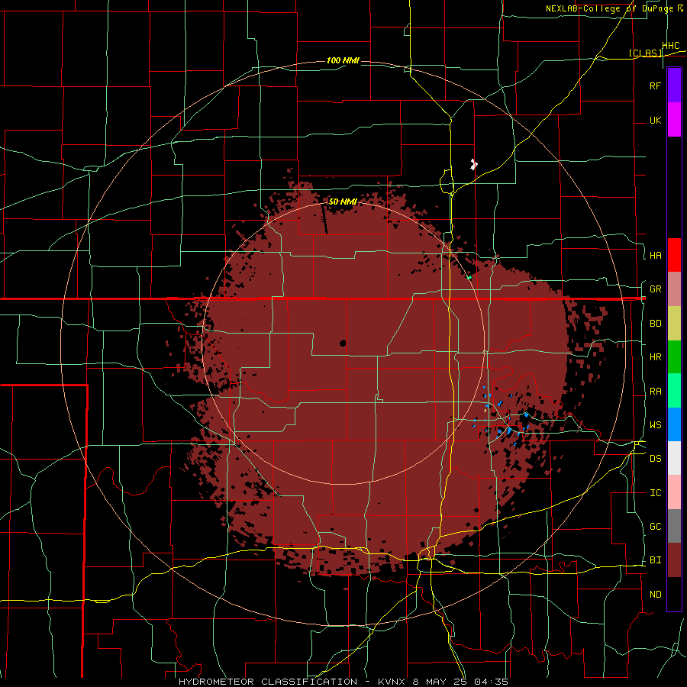Click the GC legend label
This screenshot has height=687, width=687.
[655, 527]
